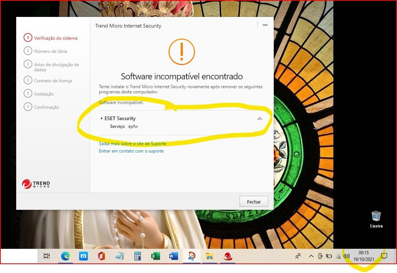Click the circle icon beside 'Instalação'
The width and height of the screenshot is (397, 273).
click(x=28, y=93)
